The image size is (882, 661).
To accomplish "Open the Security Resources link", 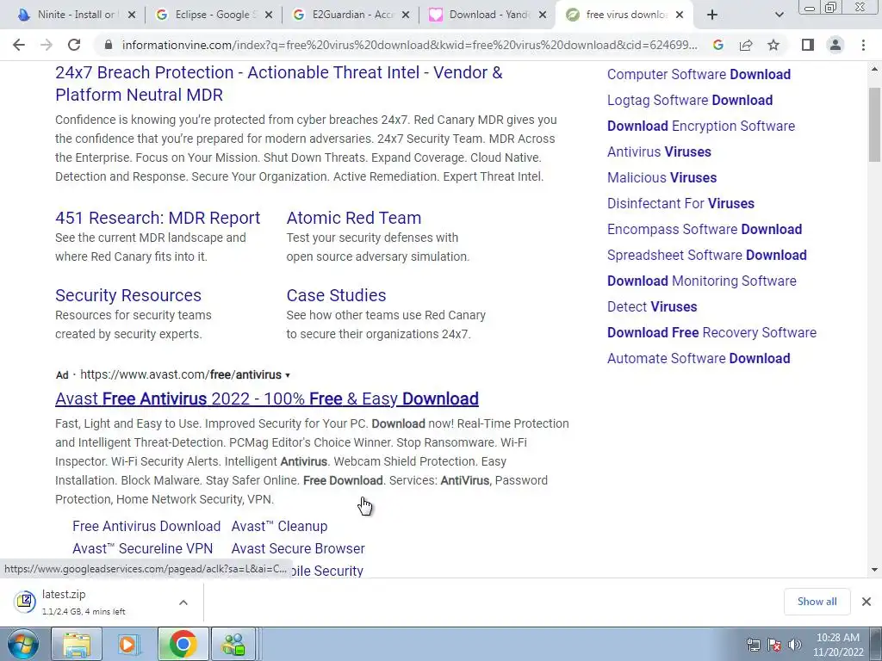I will pos(128,295).
